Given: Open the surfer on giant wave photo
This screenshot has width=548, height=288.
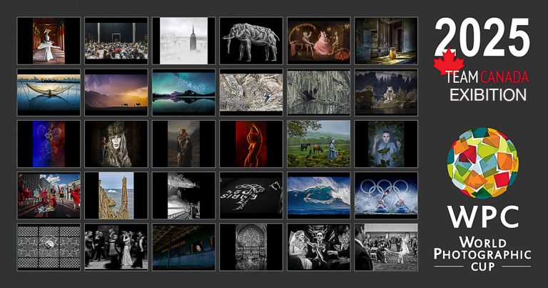Looking at the screenshot, I should 318,195.
